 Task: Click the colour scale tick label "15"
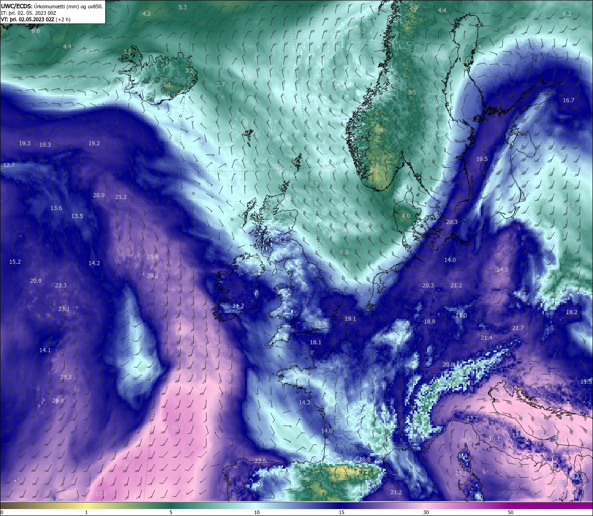click(341, 512)
